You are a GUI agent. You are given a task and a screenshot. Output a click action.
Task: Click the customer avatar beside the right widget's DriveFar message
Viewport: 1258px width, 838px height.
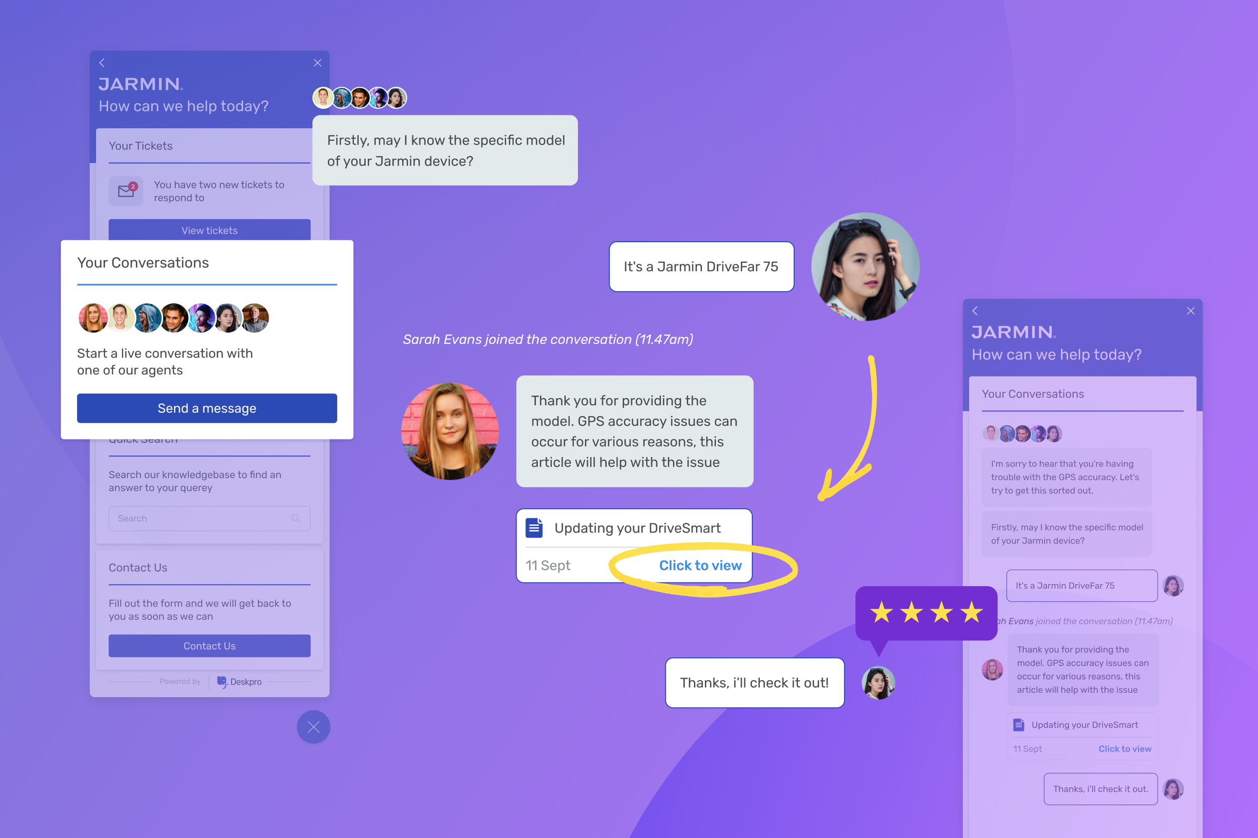(x=1173, y=585)
